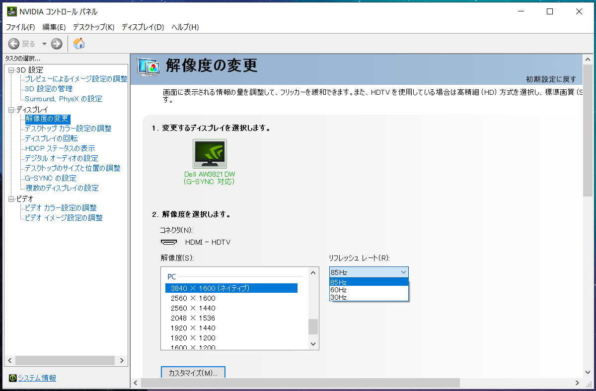Open the 編集(E) menu
Screen dimensions: 596x391
54,27
